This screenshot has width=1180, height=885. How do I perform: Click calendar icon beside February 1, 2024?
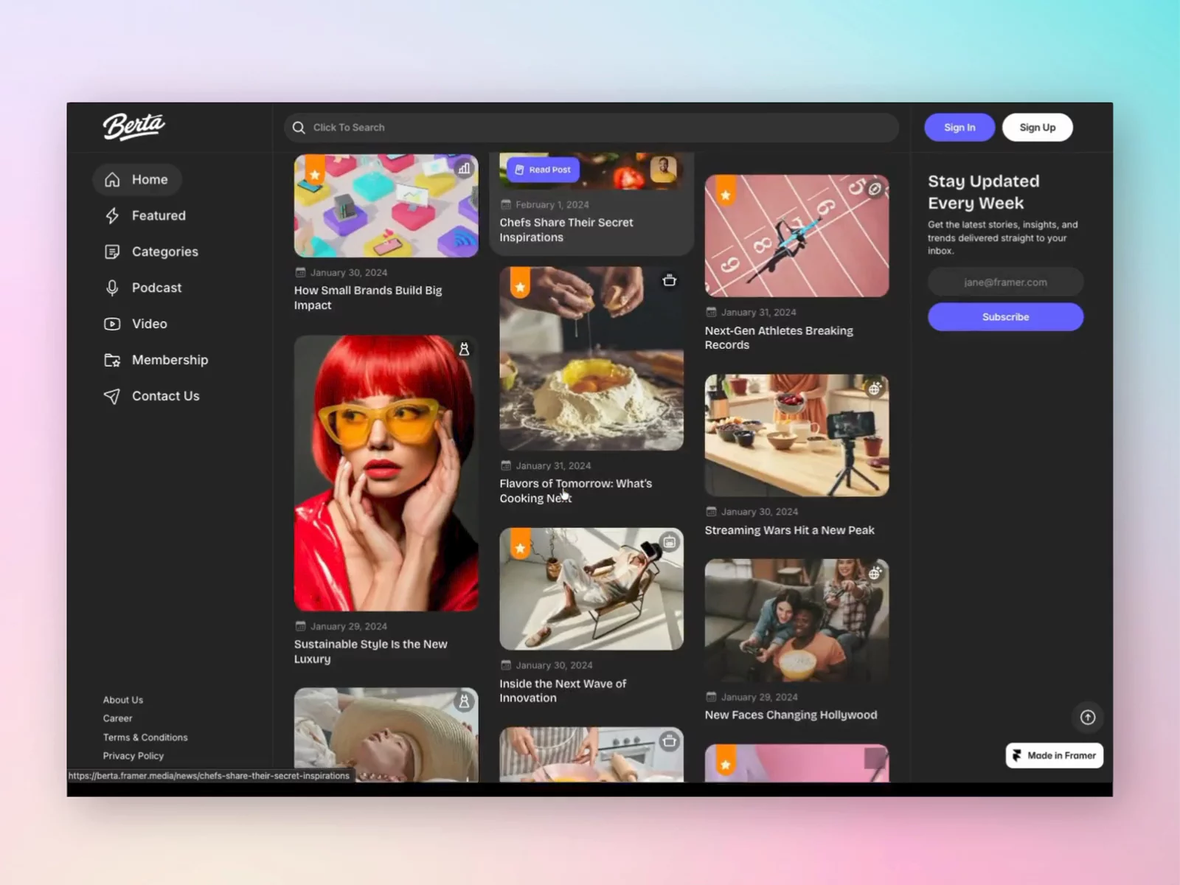(x=506, y=205)
